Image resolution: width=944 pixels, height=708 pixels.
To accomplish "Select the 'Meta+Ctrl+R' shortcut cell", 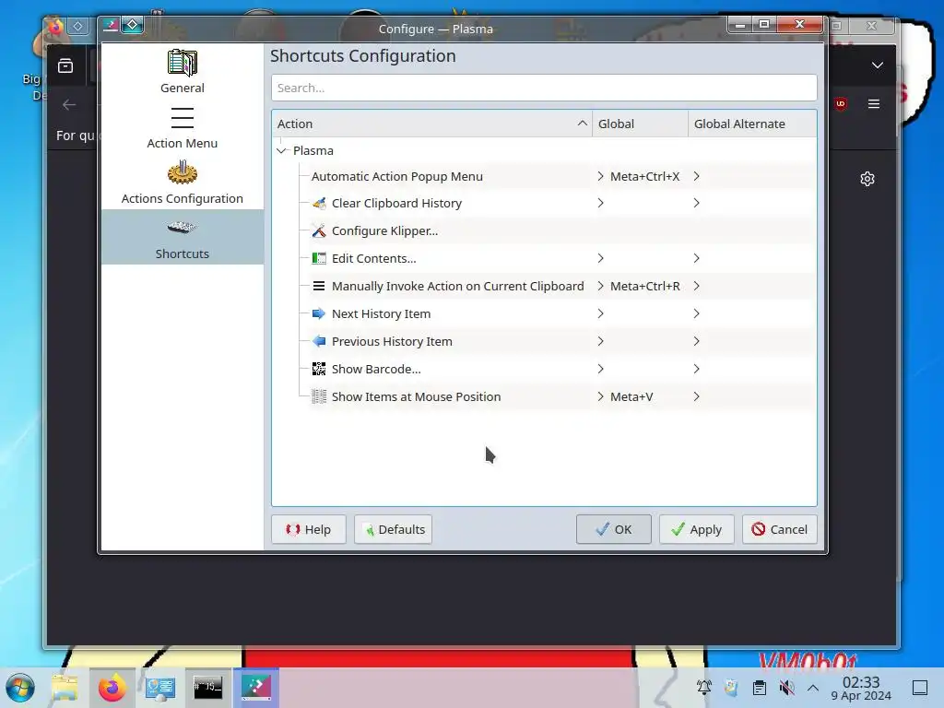I will 644,286.
